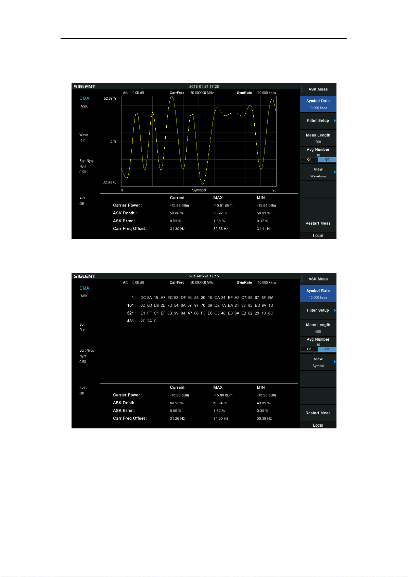Screen dimensions: 408x577
Task: Click 'AVG' status label in symbol screen
Action: [83, 388]
